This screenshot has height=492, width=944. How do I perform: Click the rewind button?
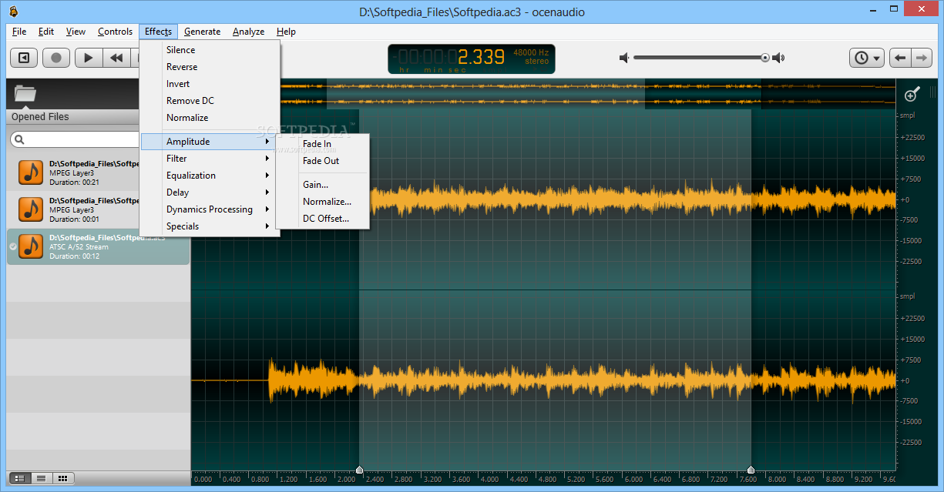point(116,58)
